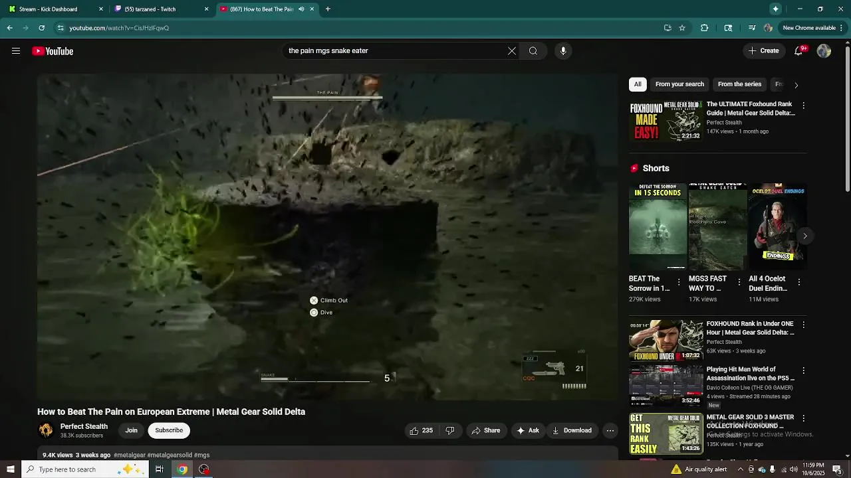Viewport: 851px width, 478px height.
Task: Click New Chrome available button
Action: click(x=812, y=28)
